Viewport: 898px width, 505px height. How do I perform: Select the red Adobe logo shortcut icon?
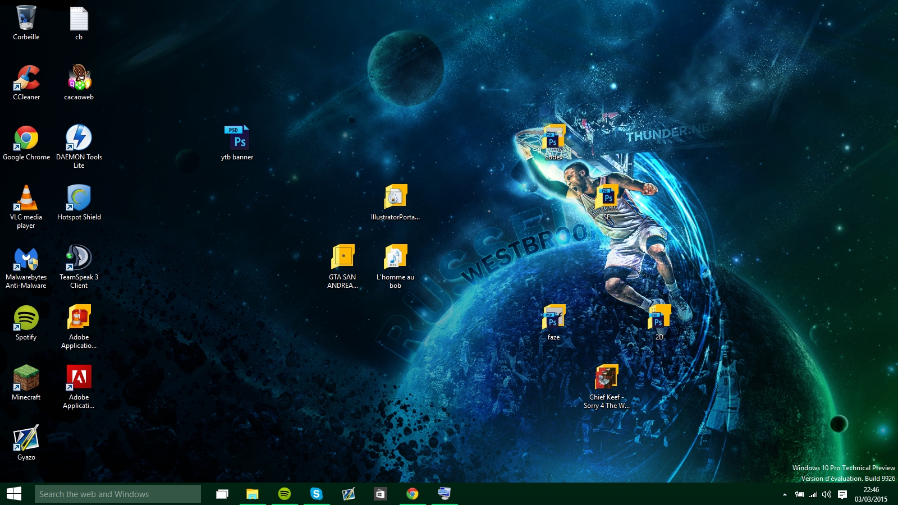coord(79,387)
